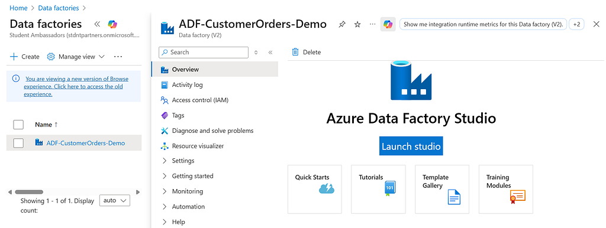
Task: Click the factory icon next to ADF-CustomerOrders-Demo row
Action: [38, 143]
